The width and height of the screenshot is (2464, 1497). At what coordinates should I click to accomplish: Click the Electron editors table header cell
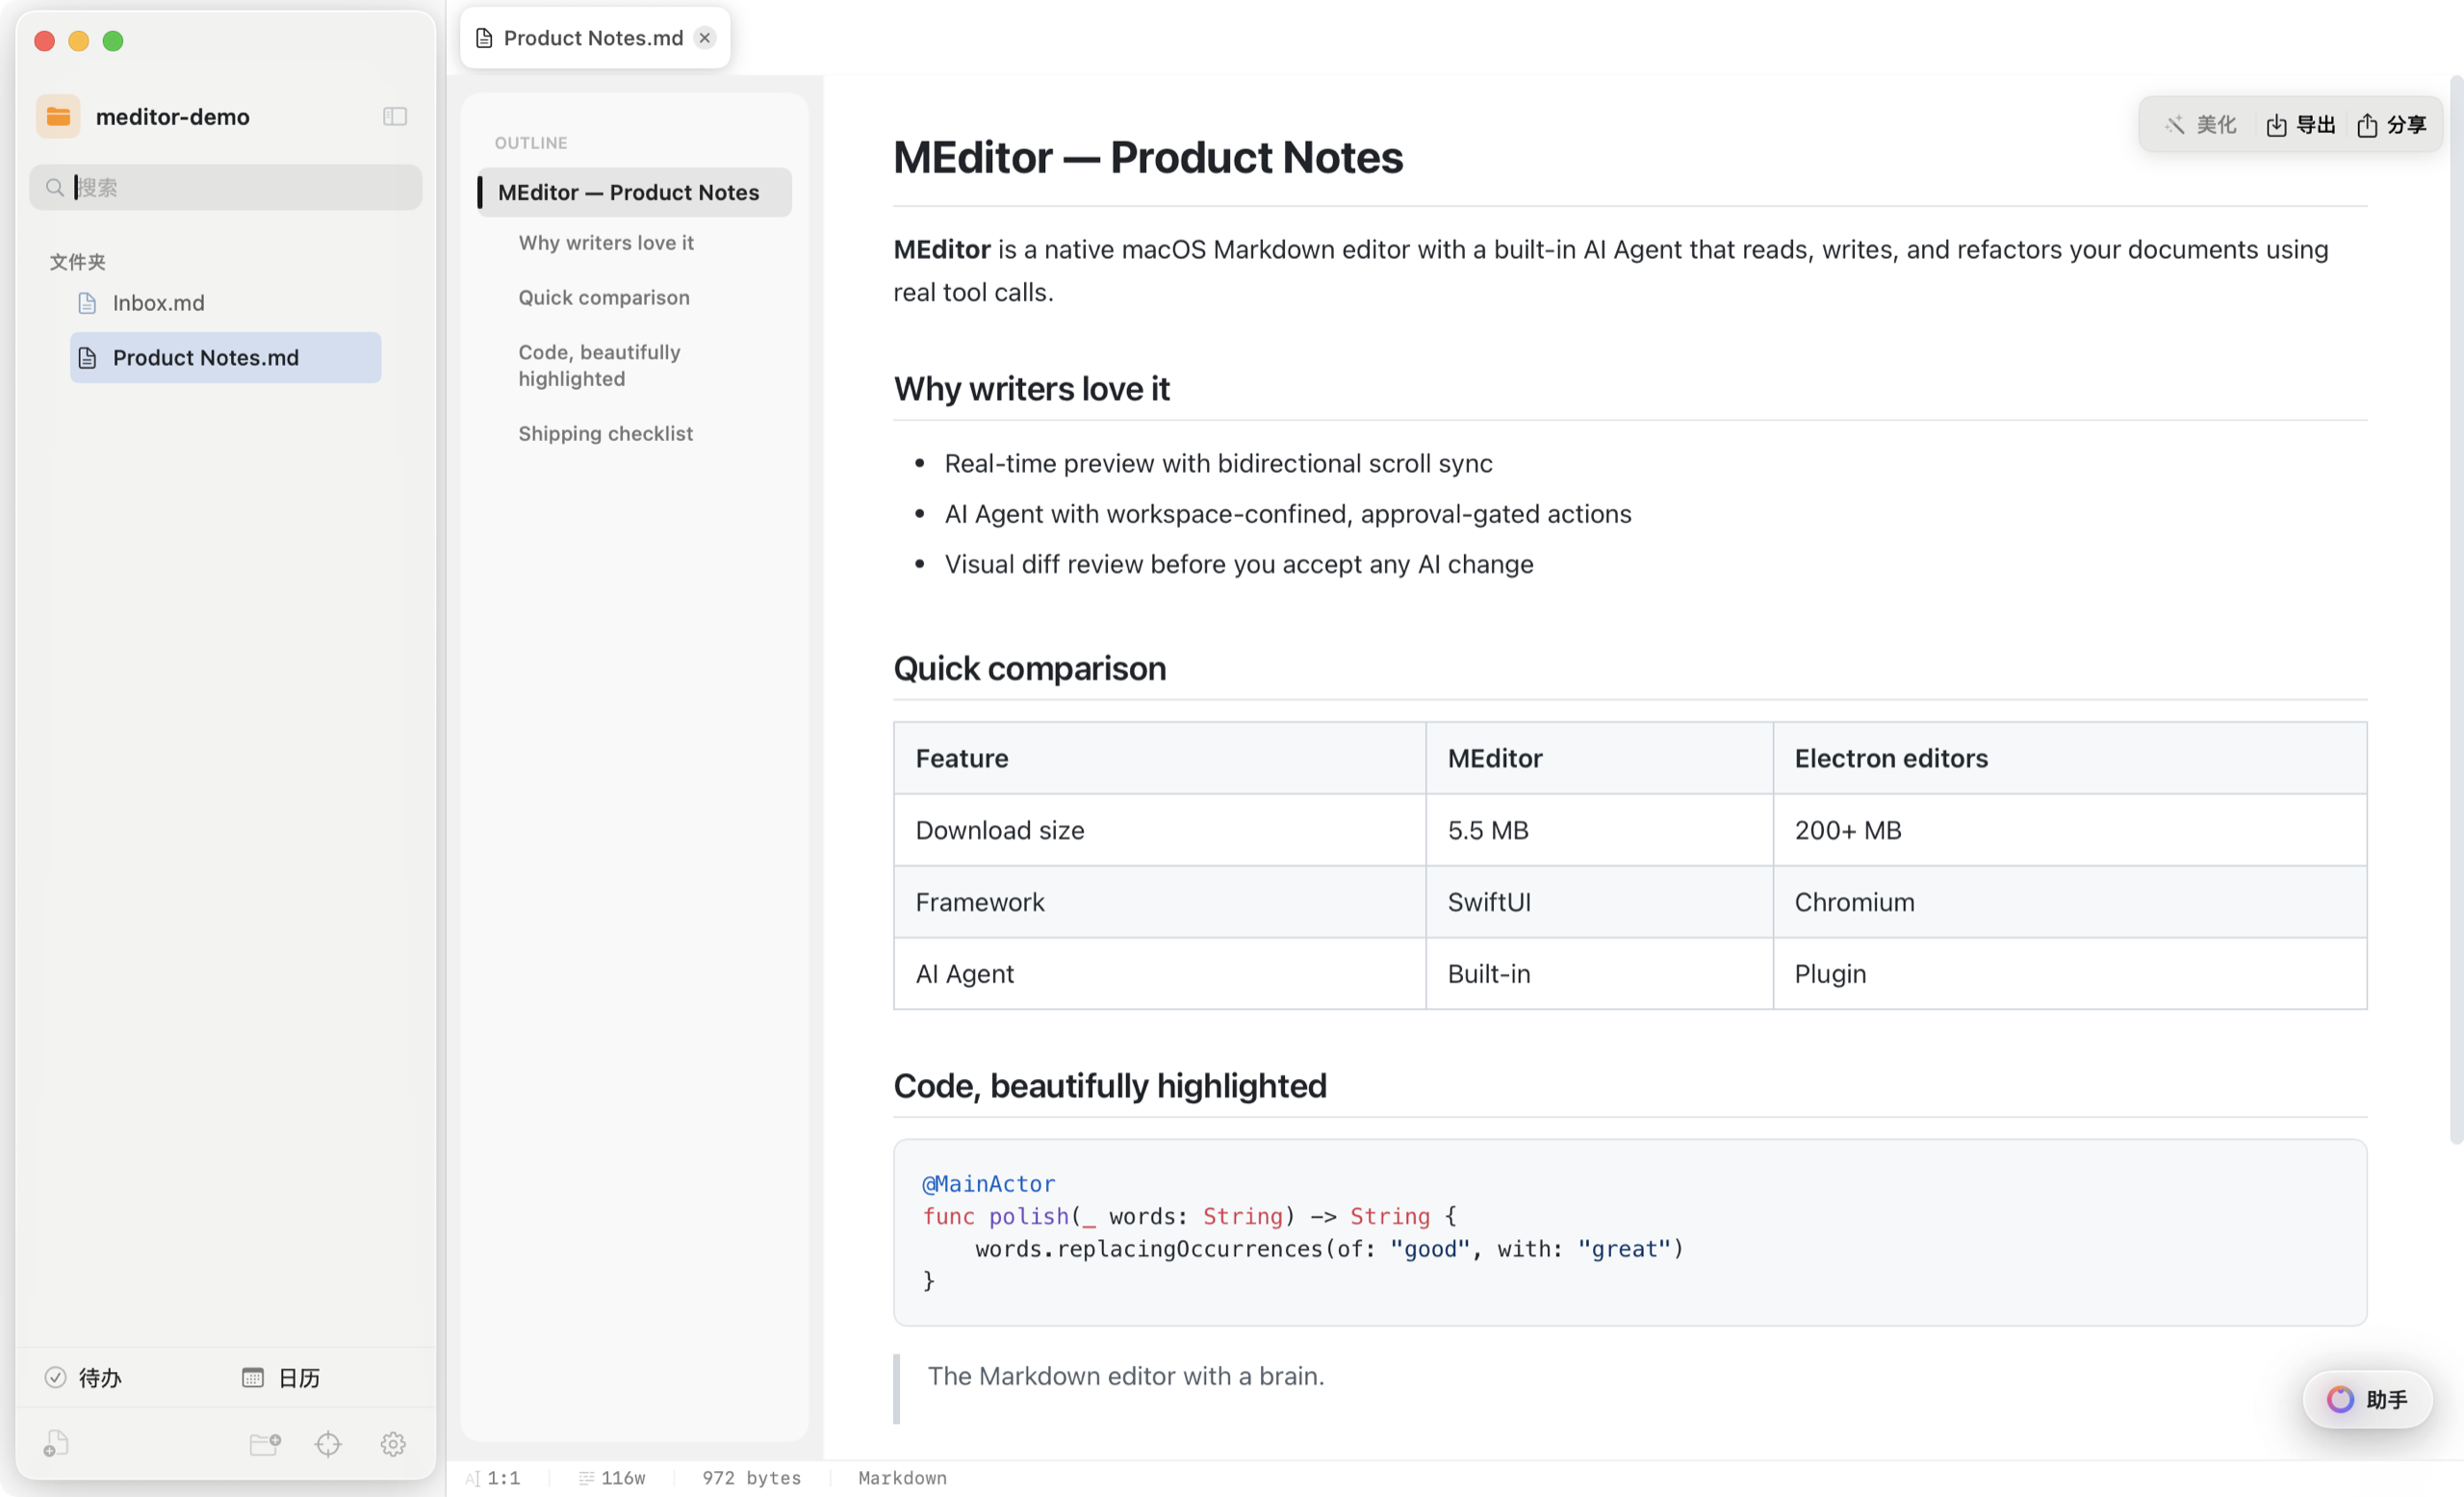[2069, 758]
